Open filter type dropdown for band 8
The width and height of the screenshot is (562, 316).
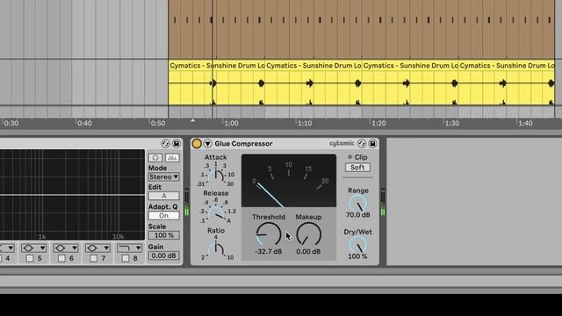pyautogui.click(x=129, y=248)
